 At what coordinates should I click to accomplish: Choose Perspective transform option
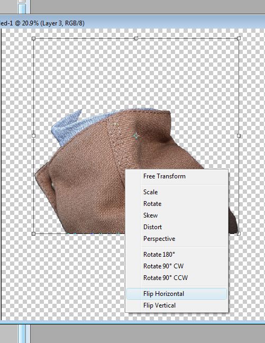pos(177,239)
